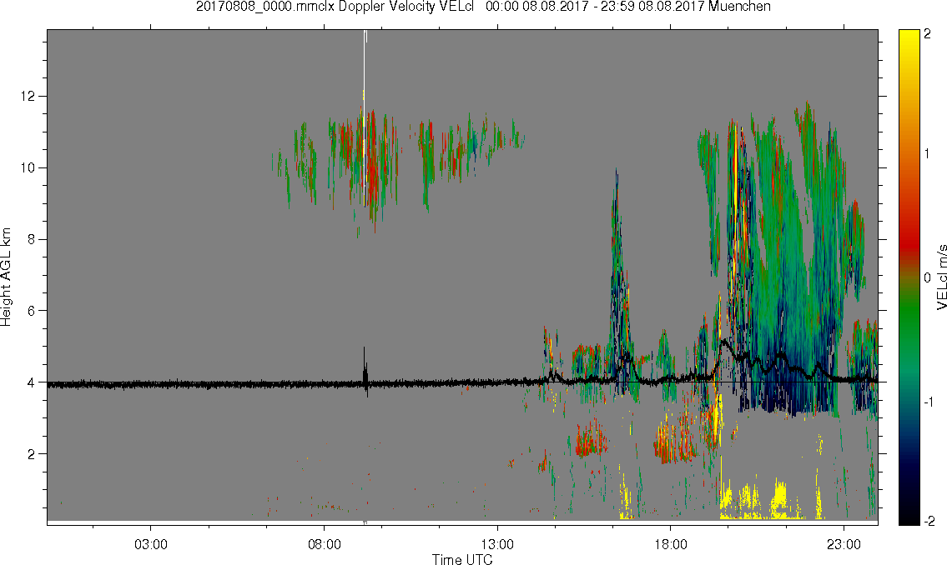Click the 'Time UTC' axis title

(462, 559)
